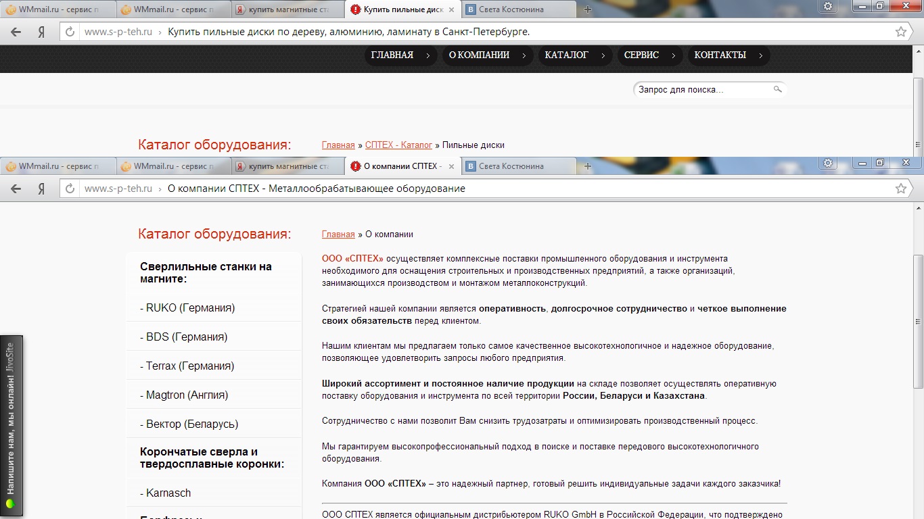Go back in the Пильные диски browser window
924x519 pixels.
pyautogui.click(x=16, y=32)
